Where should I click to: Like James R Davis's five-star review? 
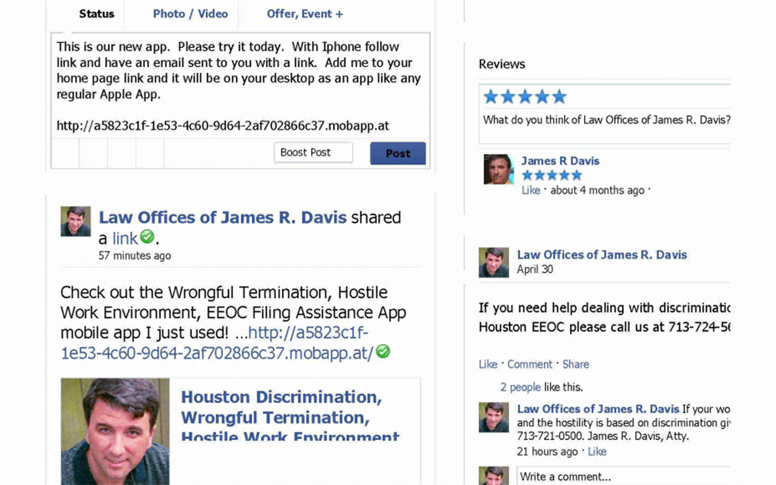[x=530, y=190]
